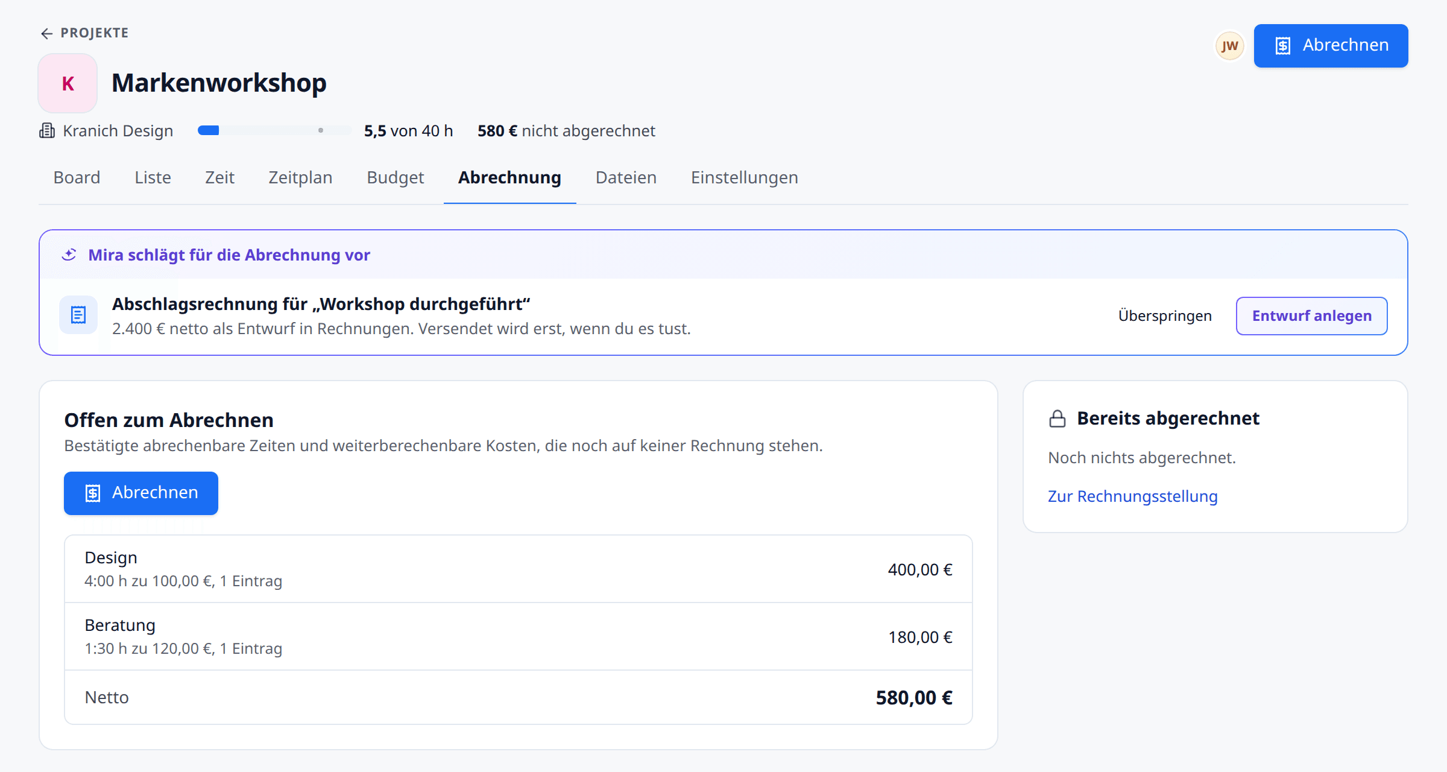The width and height of the screenshot is (1447, 772).
Task: Go to the Dateien tab
Action: 626,177
